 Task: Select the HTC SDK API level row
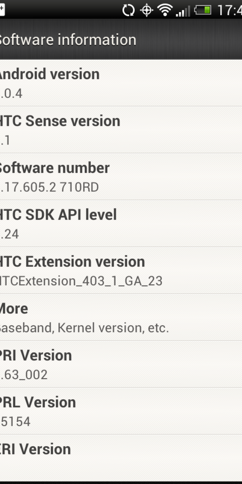121,224
